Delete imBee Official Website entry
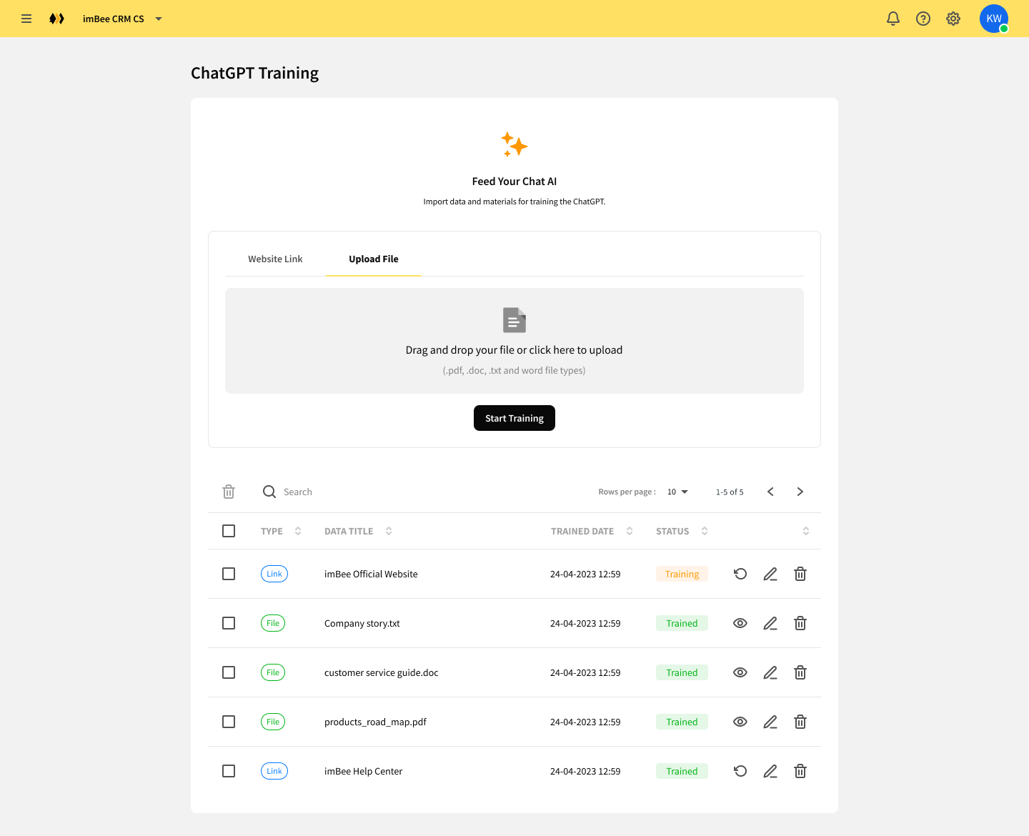The image size is (1029, 836). coord(800,574)
